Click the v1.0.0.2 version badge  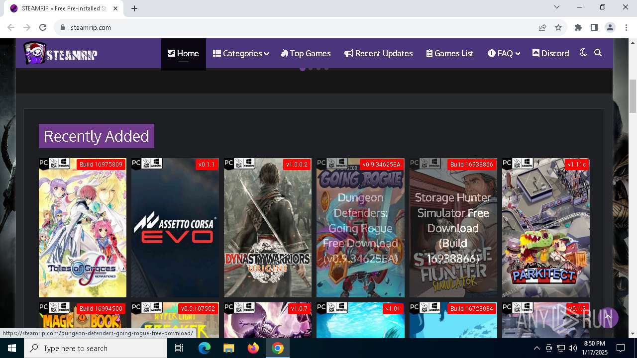pyautogui.click(x=297, y=164)
